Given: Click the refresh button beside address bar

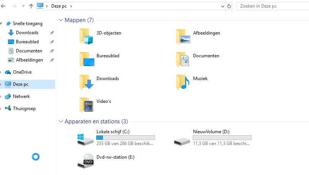Looking at the screenshot, I should coord(229,6).
